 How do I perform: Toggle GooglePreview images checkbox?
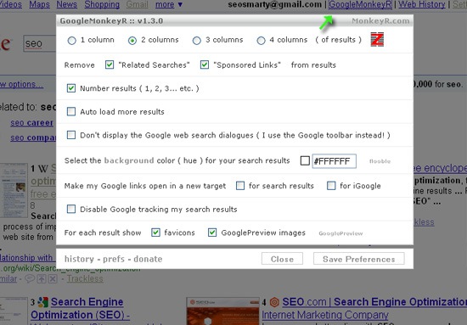point(212,233)
